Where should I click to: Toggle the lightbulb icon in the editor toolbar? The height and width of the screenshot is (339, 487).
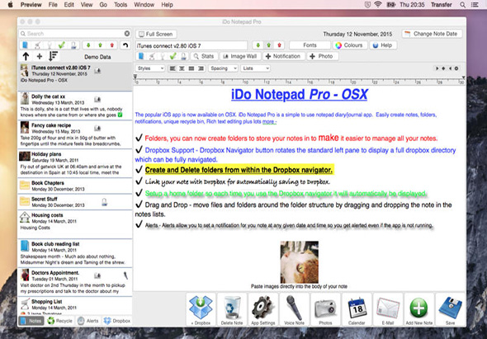[163, 56]
